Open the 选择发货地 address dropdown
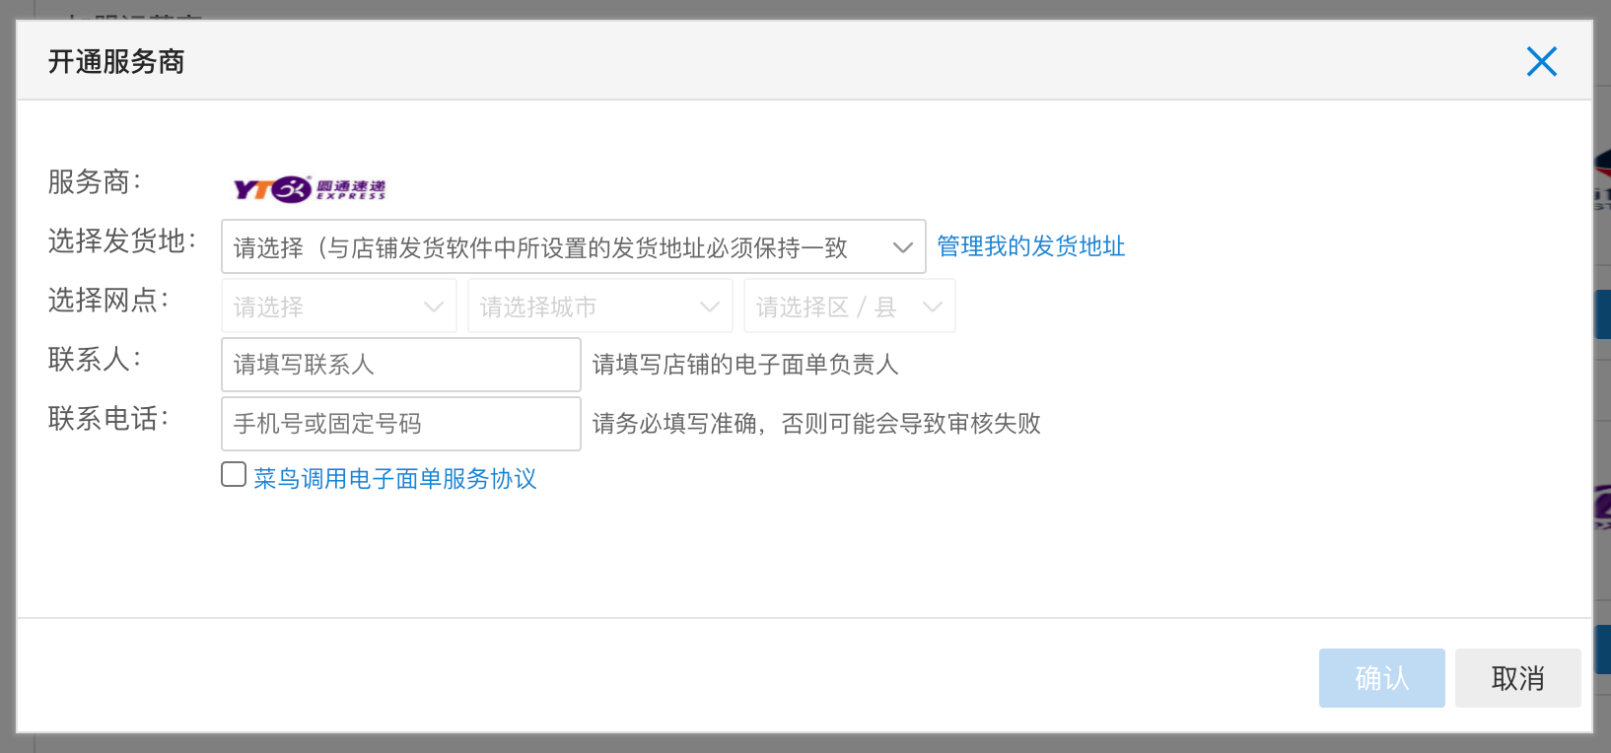Viewport: 1611px width, 753px height. pyautogui.click(x=573, y=247)
